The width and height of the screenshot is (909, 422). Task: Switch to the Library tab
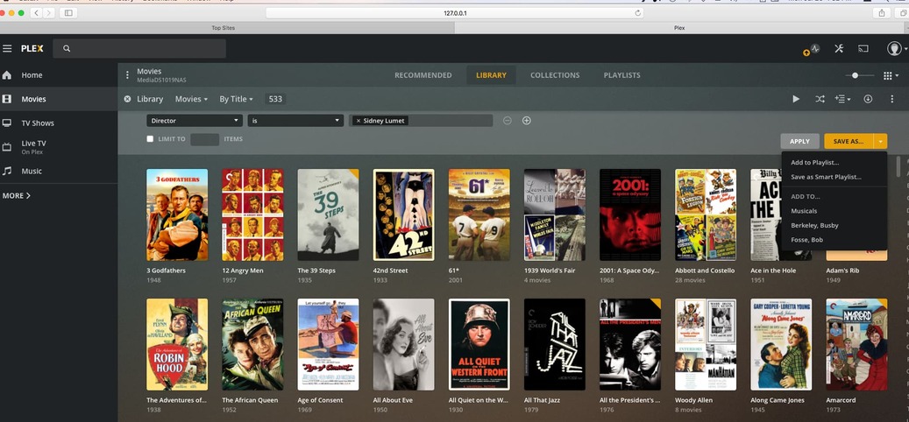pyautogui.click(x=491, y=75)
